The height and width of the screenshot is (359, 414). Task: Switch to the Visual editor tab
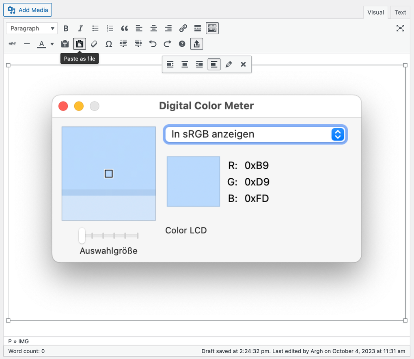[x=375, y=13]
